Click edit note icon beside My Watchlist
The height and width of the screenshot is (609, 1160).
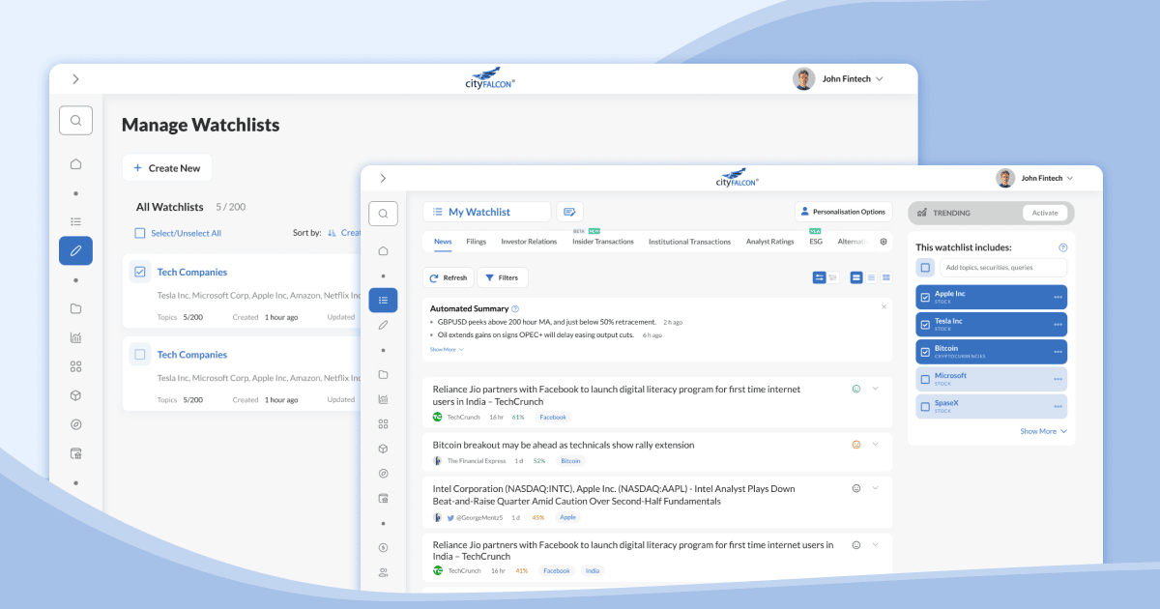point(570,212)
